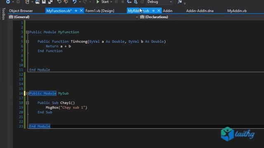Pin the MyRibbon.vb tab
264x148 pixels.
tap(153, 11)
